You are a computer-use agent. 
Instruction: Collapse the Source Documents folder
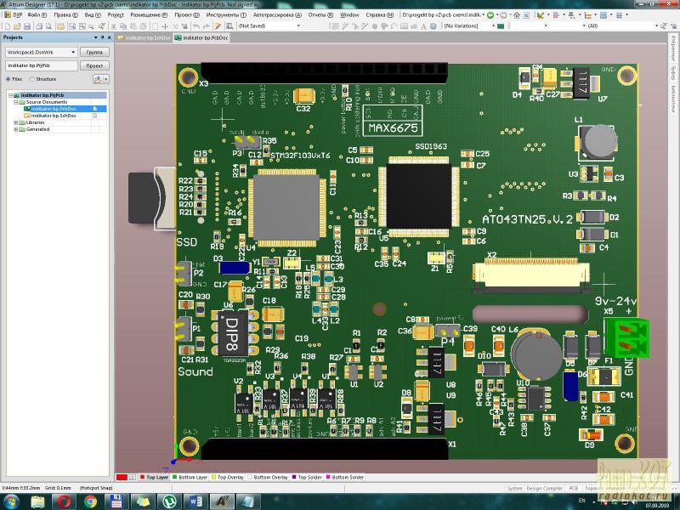coord(16,102)
